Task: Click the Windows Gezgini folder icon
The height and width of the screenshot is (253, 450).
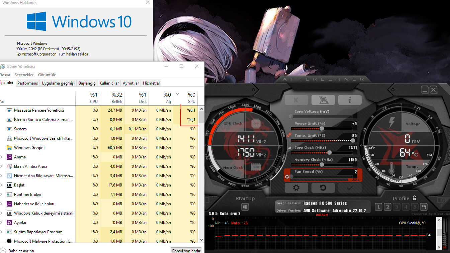Action: click(9, 148)
